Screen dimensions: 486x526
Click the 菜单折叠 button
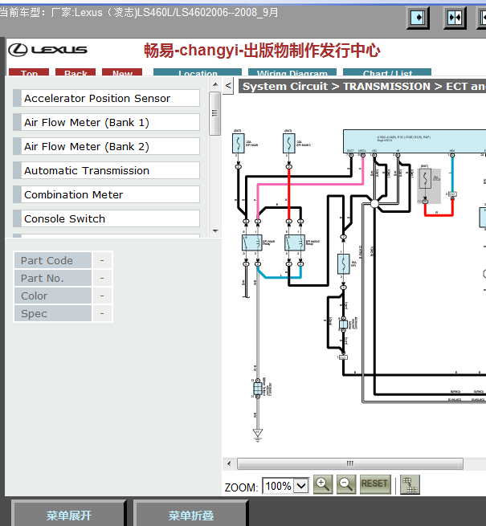pyautogui.click(x=191, y=515)
